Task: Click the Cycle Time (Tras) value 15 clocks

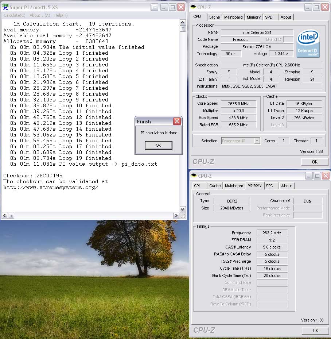Action: tap(272, 269)
